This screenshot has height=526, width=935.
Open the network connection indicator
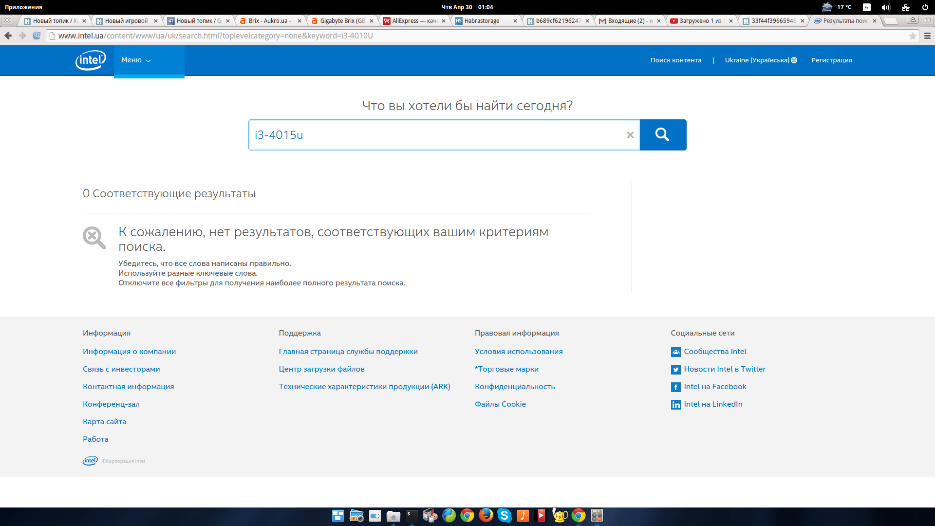906,7
